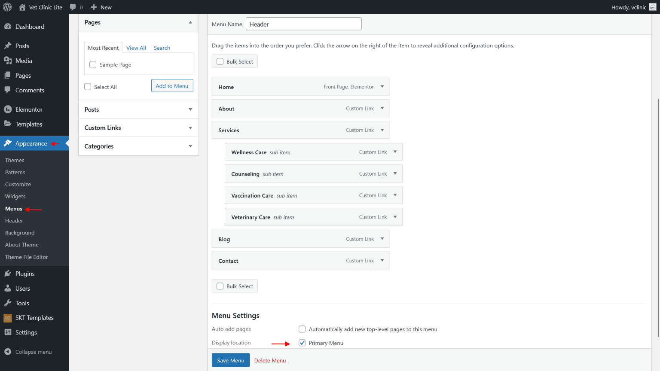
Task: Click the Plugins plug icon
Action: [x=8, y=274]
